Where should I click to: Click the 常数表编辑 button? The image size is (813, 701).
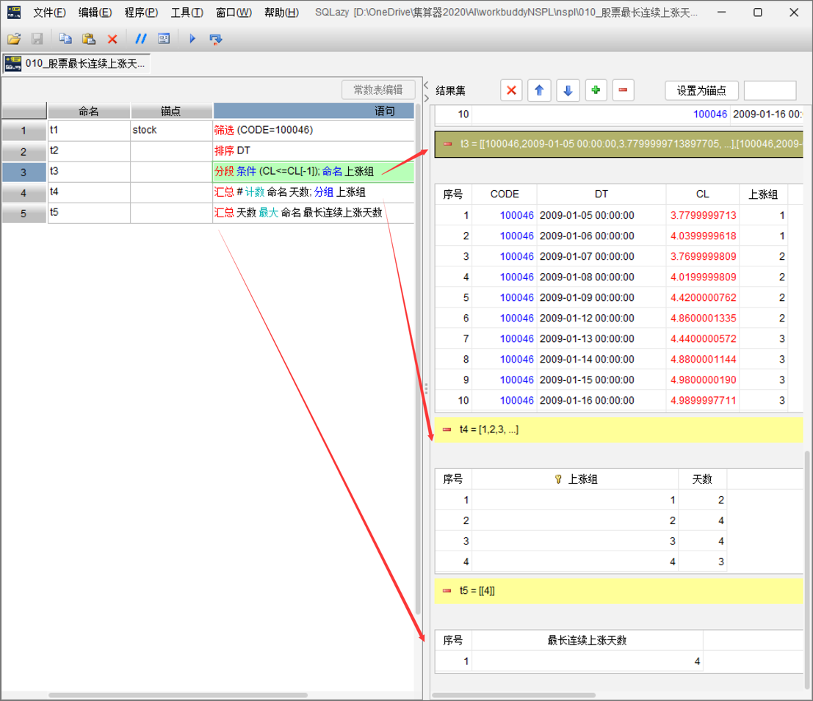378,90
